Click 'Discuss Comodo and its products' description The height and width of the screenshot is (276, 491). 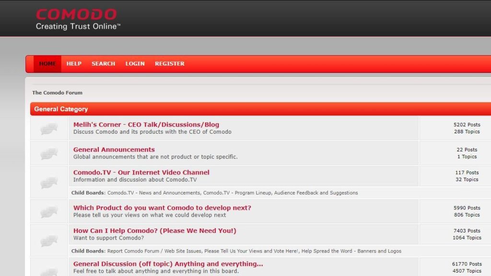(x=152, y=132)
